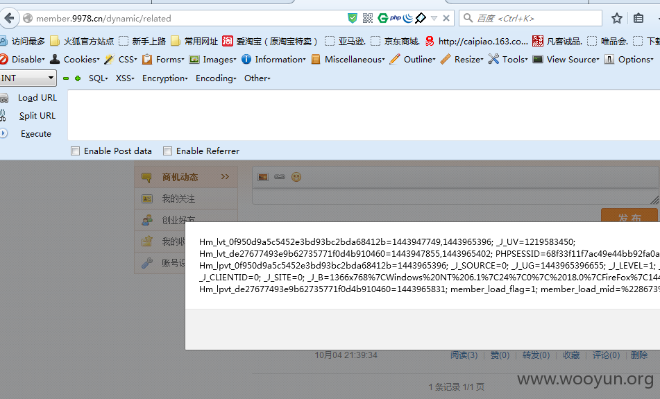Open the bookmarks list icon

[x=638, y=18]
